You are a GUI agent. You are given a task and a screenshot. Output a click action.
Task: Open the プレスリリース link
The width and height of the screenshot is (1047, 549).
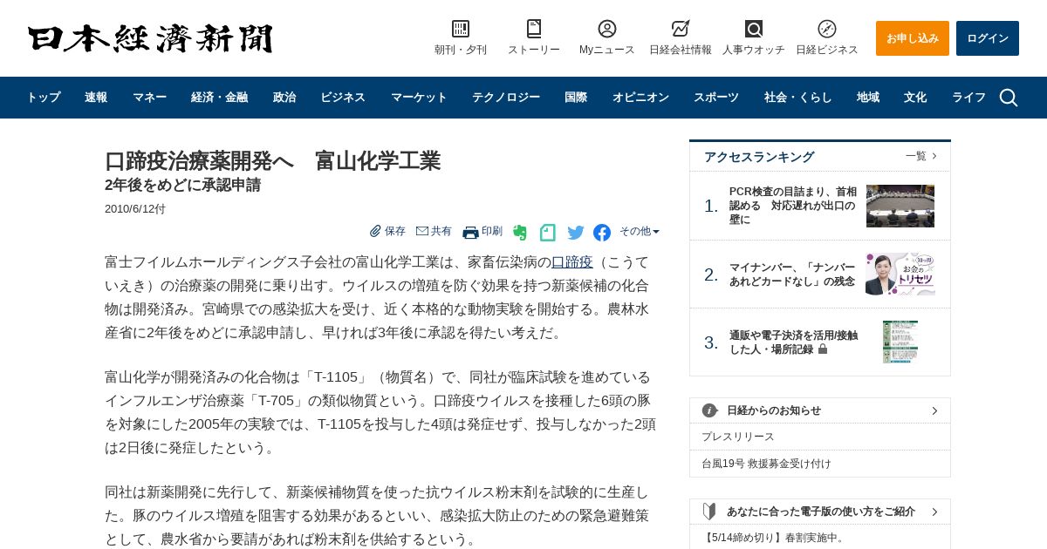point(738,437)
